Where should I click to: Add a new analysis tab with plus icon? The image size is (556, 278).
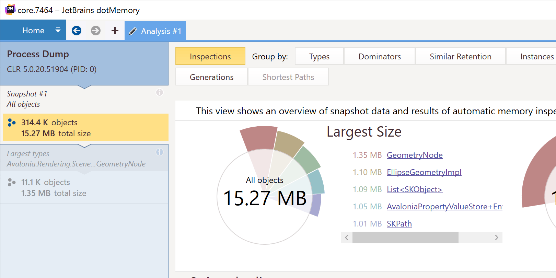[x=115, y=31]
